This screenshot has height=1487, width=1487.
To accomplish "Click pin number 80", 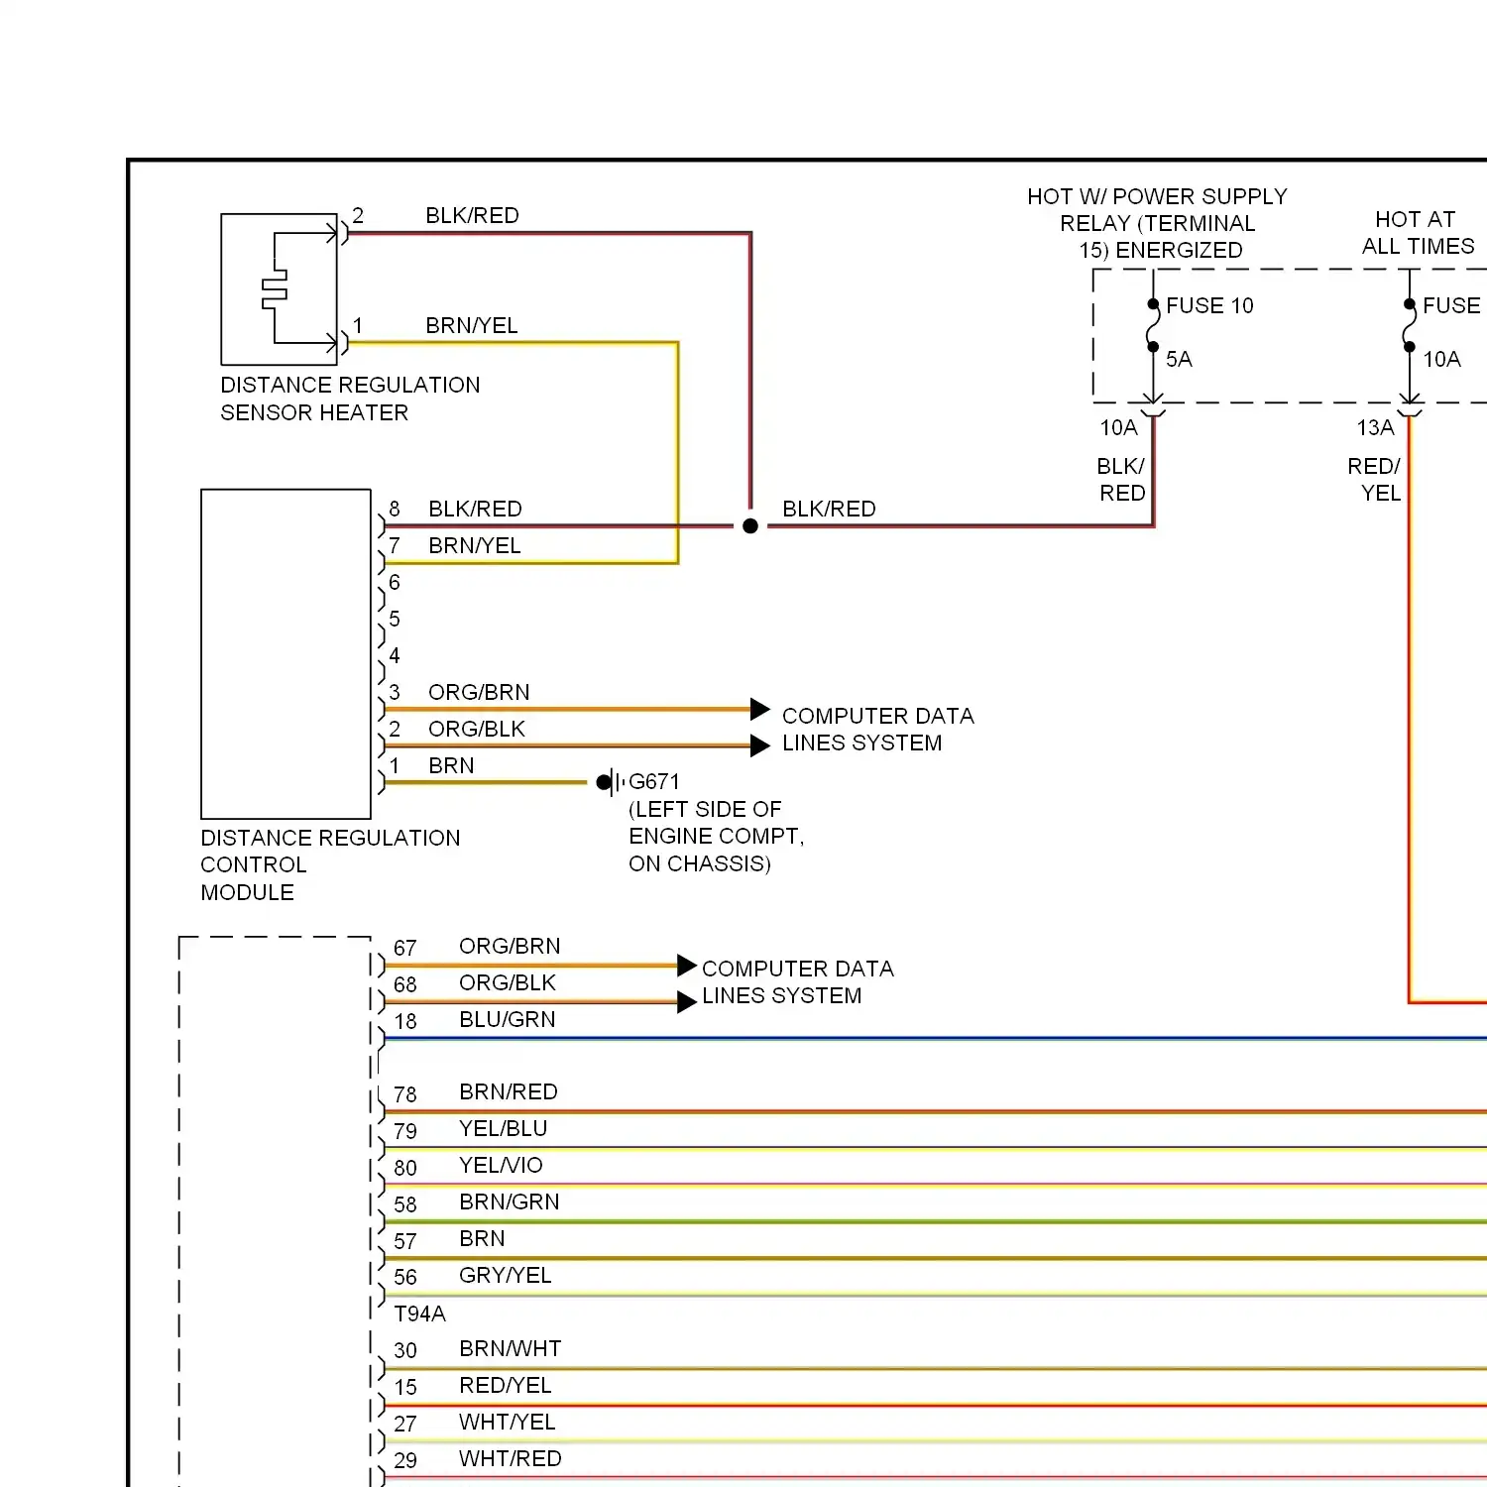I will [404, 1168].
